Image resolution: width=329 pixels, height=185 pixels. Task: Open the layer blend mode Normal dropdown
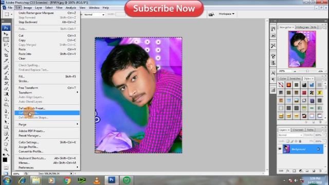290,135
